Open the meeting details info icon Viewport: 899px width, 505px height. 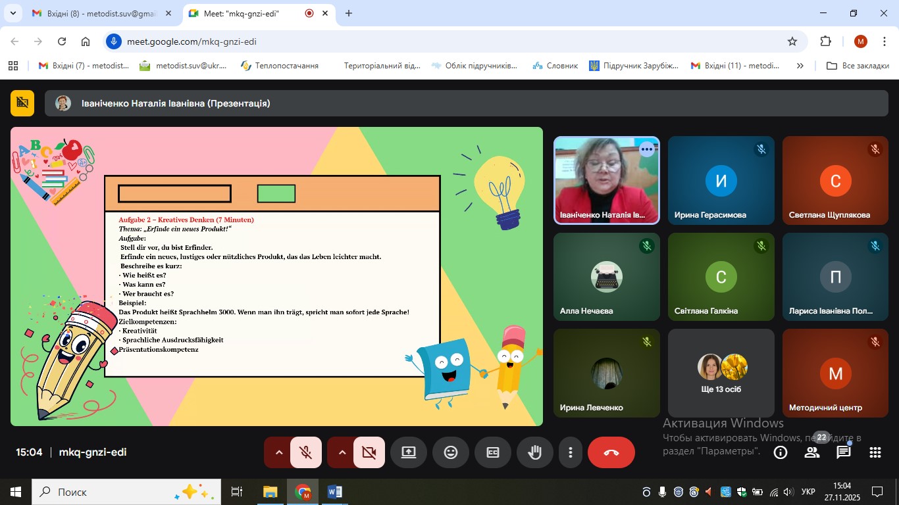coord(781,452)
